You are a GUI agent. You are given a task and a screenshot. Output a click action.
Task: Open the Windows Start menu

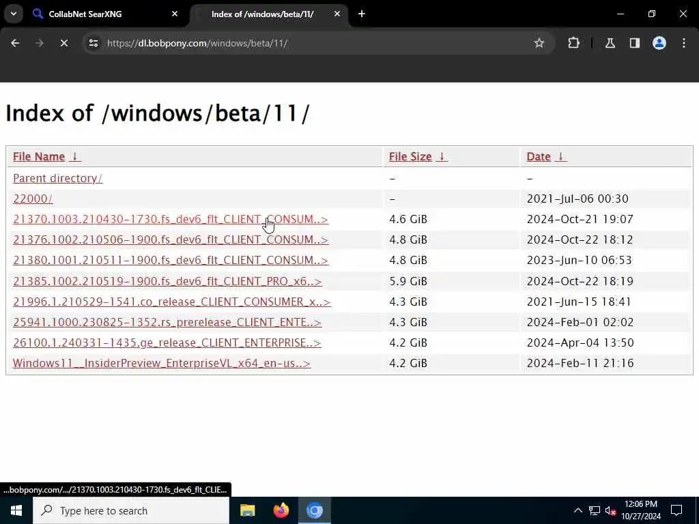tap(16, 510)
